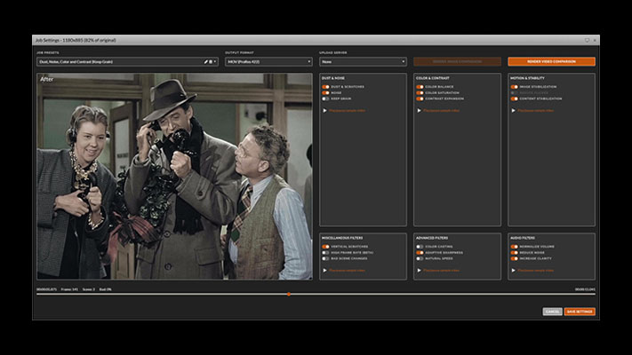
Task: Toggle the Noise switch in Dust & Noise
Action: tap(325, 92)
